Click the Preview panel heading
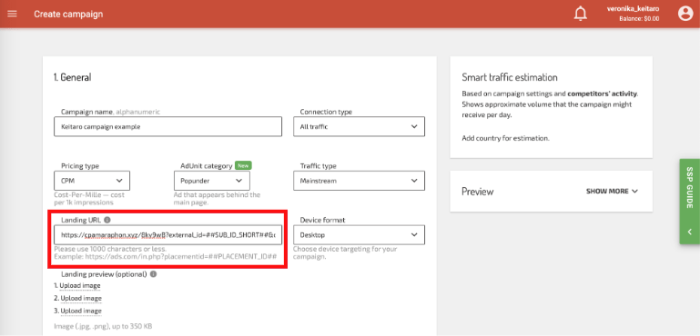Screen dimensions: 700x336 click(x=478, y=192)
